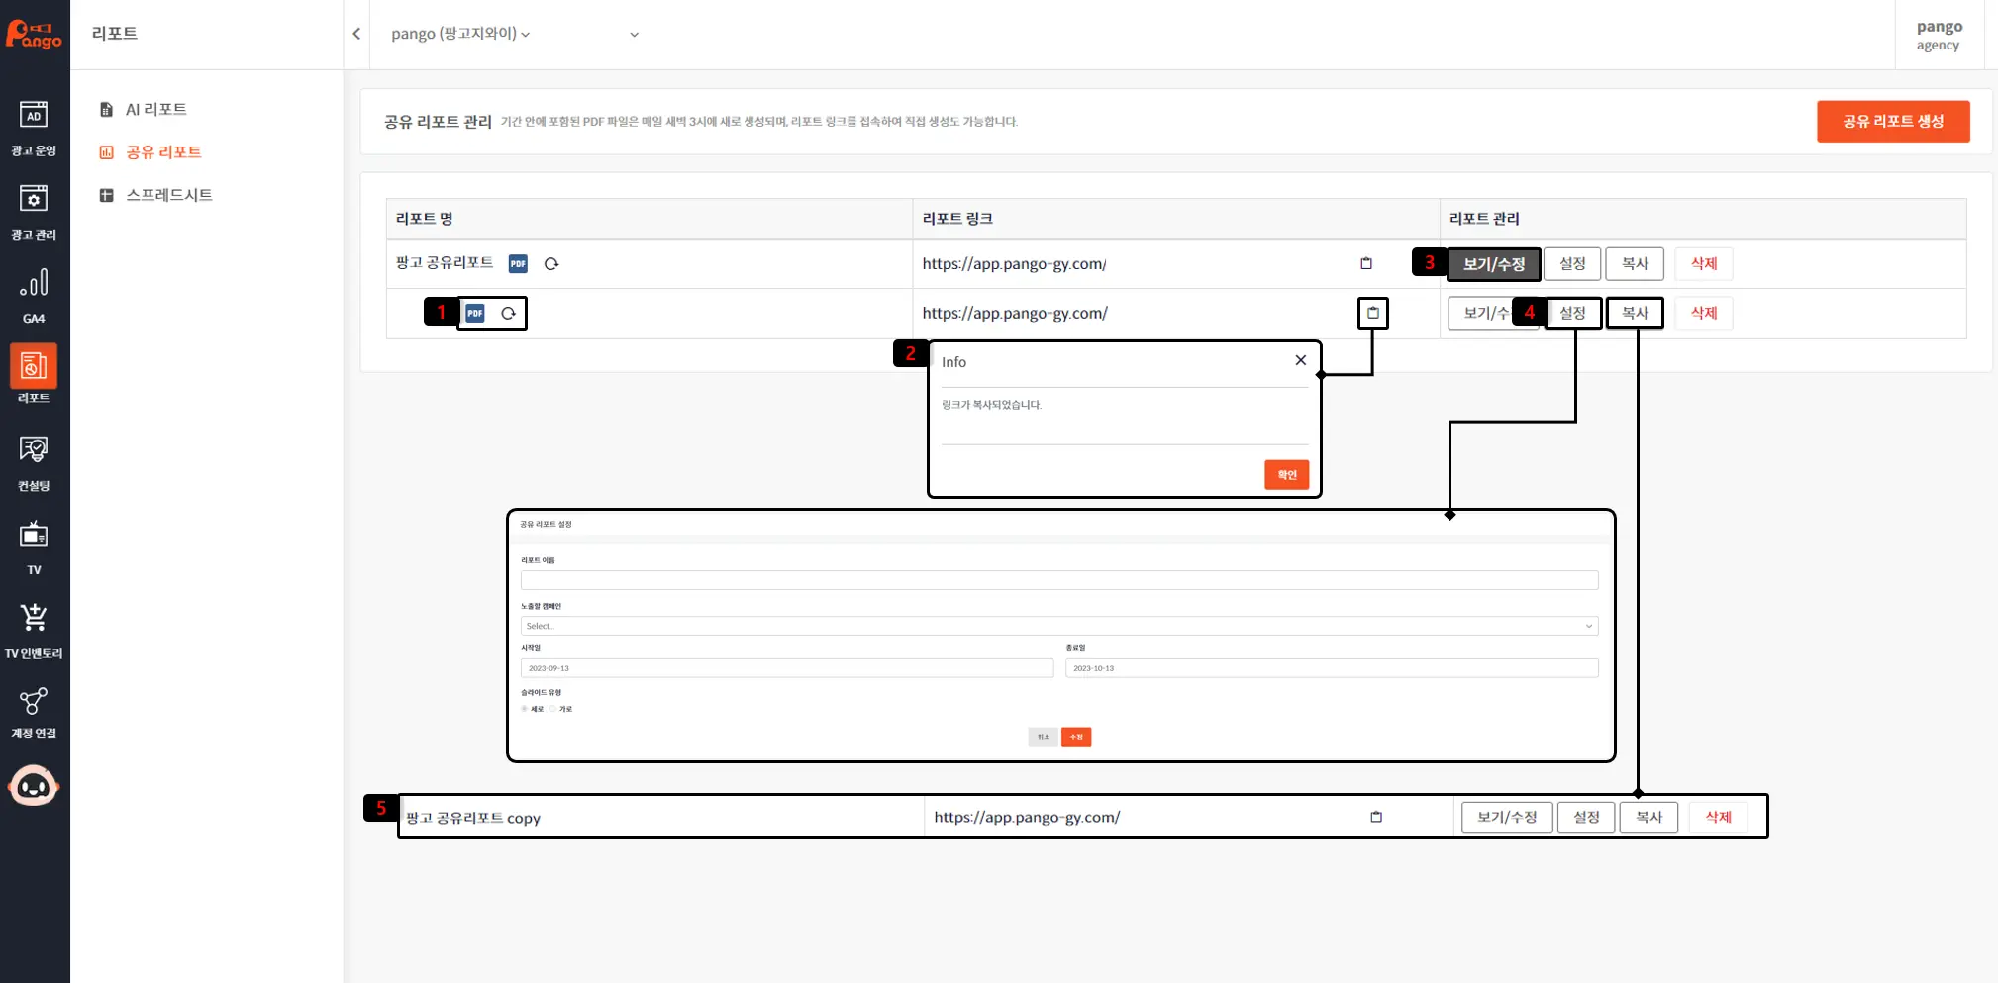This screenshot has width=1998, height=983.
Task: Open 계정 연결 in the sidebar
Action: click(x=34, y=712)
